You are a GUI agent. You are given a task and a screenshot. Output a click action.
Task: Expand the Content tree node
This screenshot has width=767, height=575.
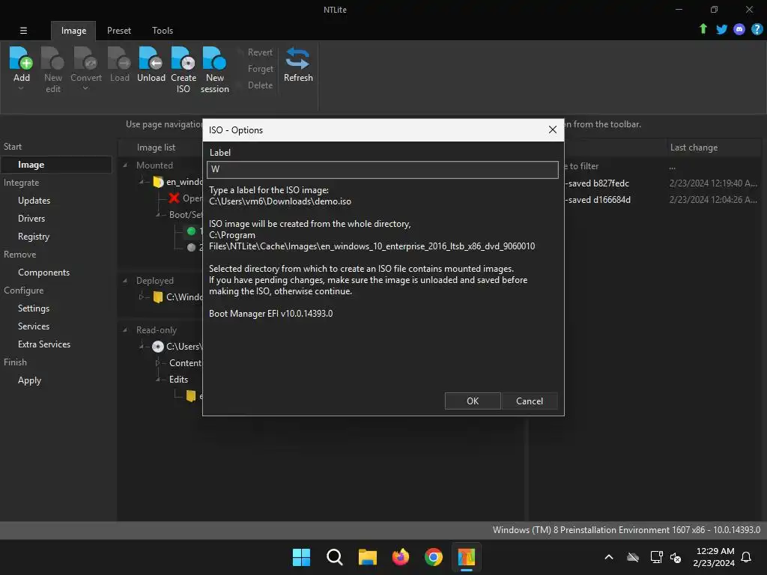click(x=157, y=363)
